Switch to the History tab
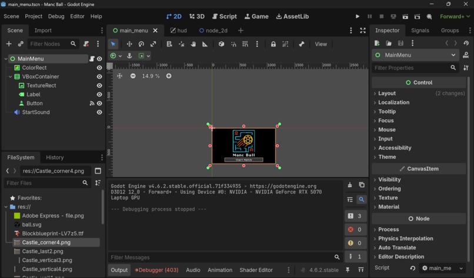Viewport: 474px width, 278px height. coord(55,158)
